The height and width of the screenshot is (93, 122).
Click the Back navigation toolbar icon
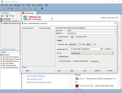click(24, 8)
